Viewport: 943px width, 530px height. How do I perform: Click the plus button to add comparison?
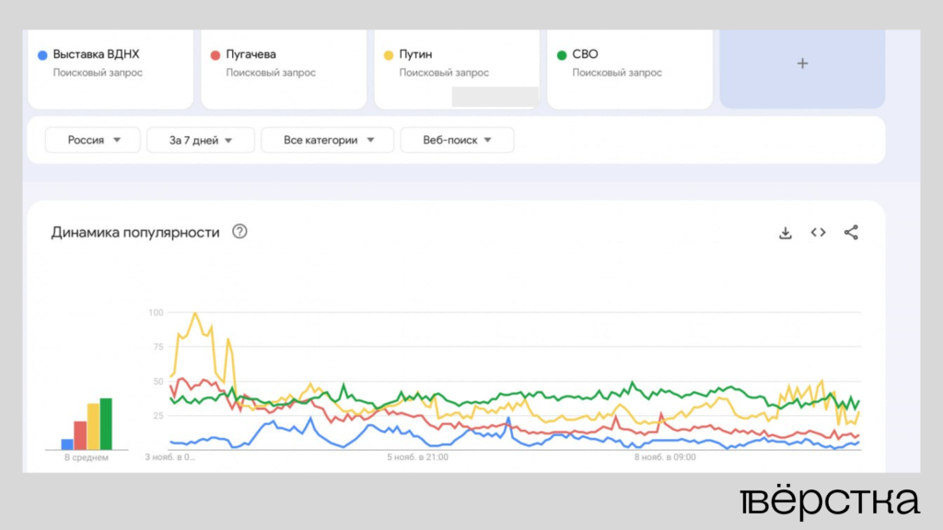coord(802,63)
